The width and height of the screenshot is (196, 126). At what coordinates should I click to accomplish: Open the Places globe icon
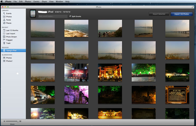(x=4, y=23)
